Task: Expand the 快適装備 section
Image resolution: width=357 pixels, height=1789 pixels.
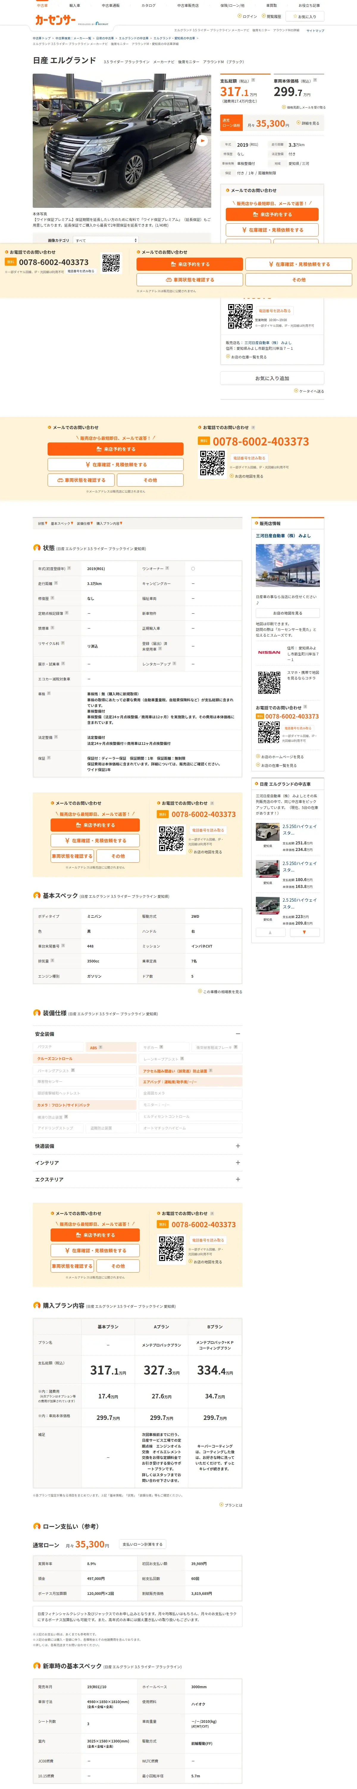Action: point(137,1146)
